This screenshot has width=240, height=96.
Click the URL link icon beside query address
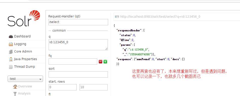(117, 17)
